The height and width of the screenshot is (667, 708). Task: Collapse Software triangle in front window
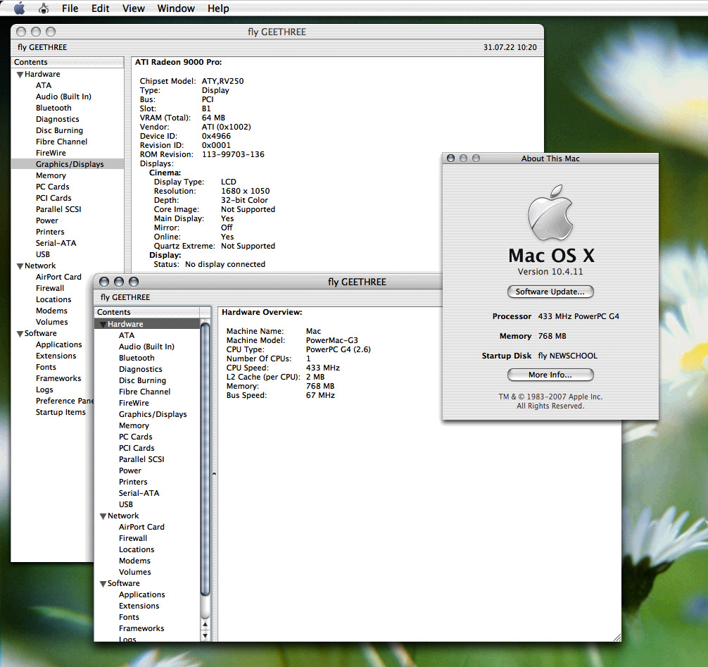(x=103, y=584)
